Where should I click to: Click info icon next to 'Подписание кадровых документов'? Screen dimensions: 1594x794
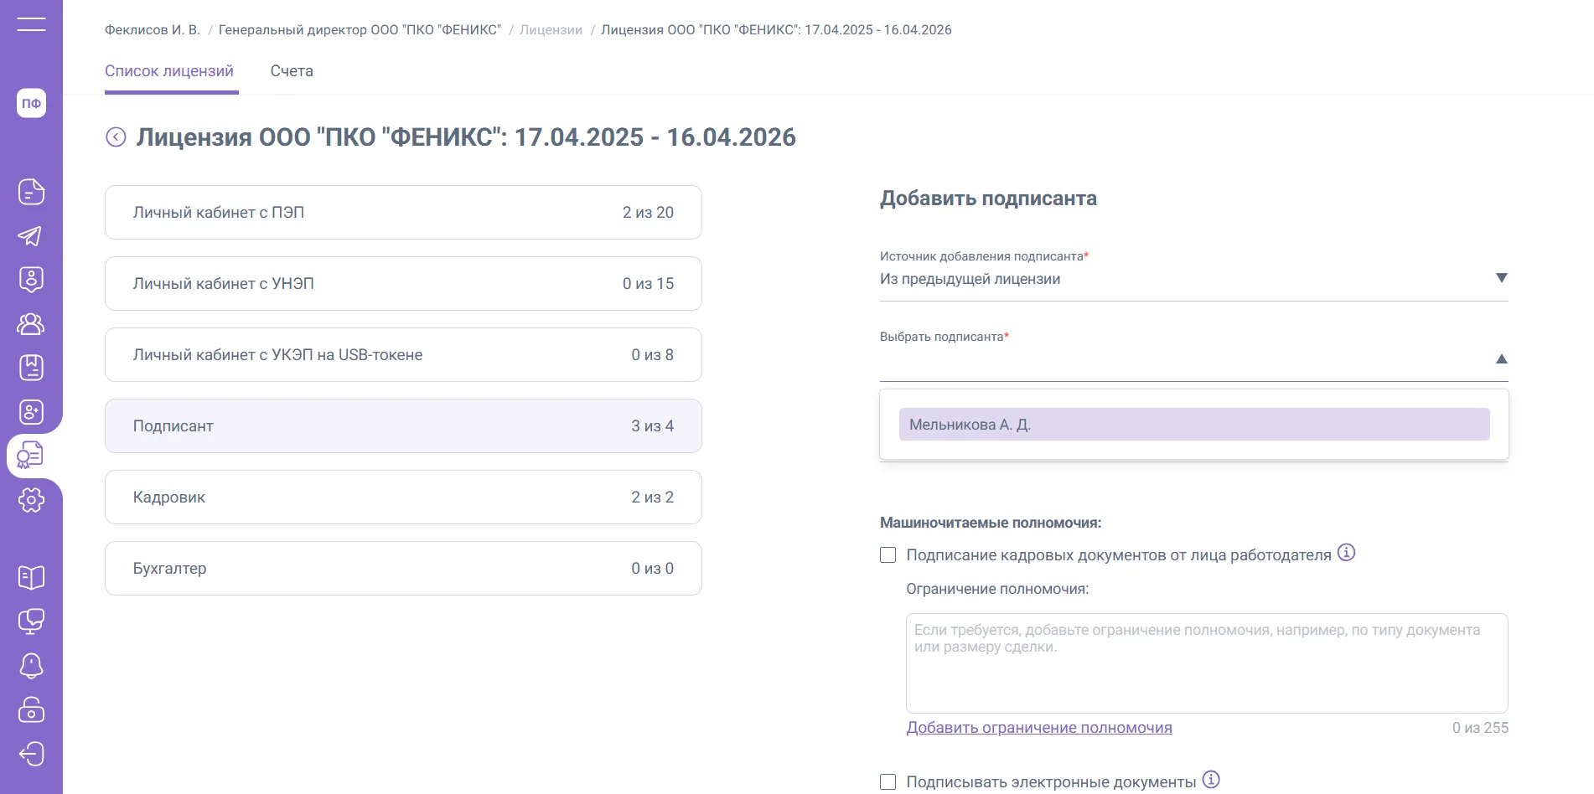click(x=1346, y=553)
